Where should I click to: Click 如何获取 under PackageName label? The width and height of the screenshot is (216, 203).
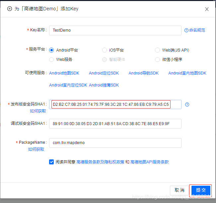click(x=36, y=149)
